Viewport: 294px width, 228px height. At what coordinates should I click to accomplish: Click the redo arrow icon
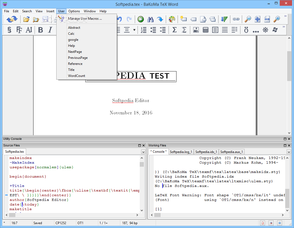[x=129, y=19]
